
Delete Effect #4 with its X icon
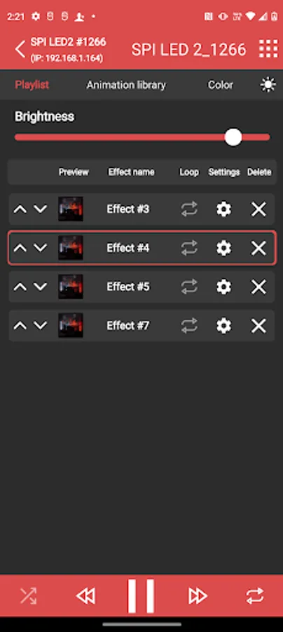[x=258, y=249]
